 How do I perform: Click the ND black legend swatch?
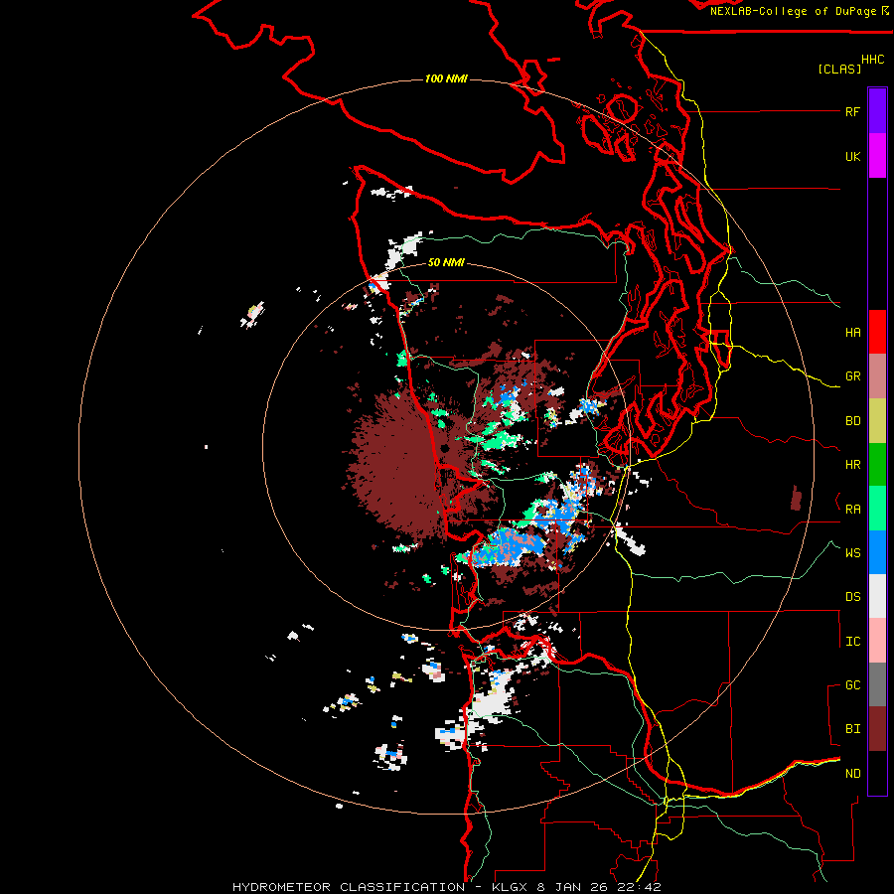pos(877,773)
